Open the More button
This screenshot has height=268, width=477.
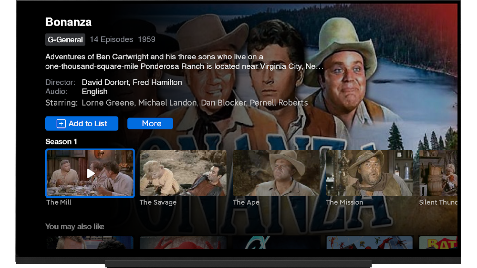tap(150, 123)
